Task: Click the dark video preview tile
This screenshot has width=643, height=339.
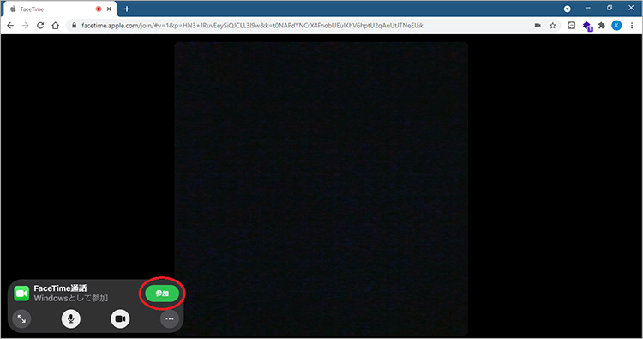Action: (x=321, y=189)
